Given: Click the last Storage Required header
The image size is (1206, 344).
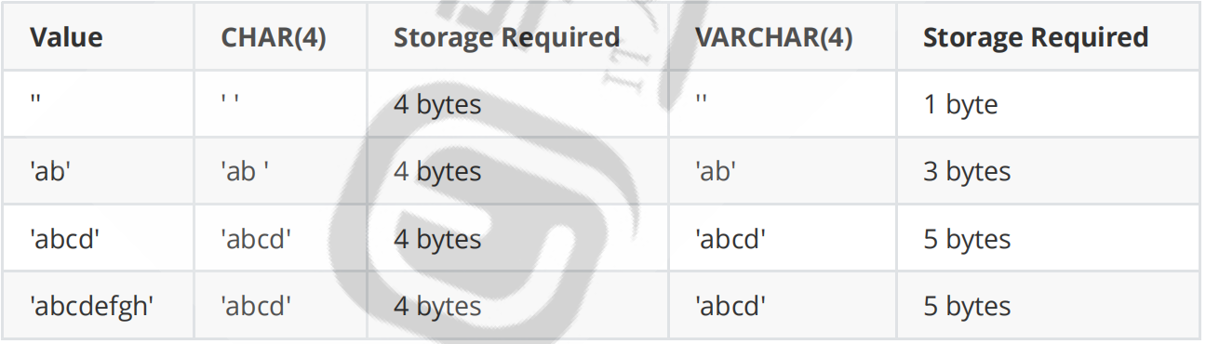Looking at the screenshot, I should [x=1036, y=38].
